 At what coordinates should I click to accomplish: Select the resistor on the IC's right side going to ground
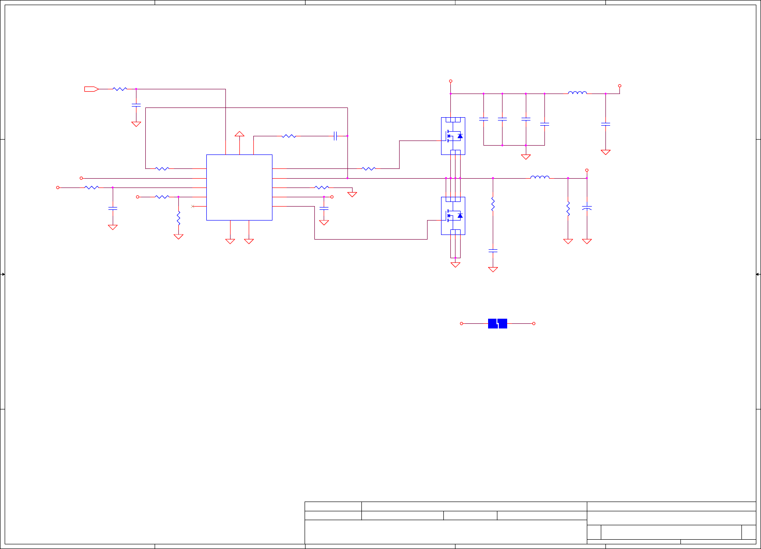(322, 187)
